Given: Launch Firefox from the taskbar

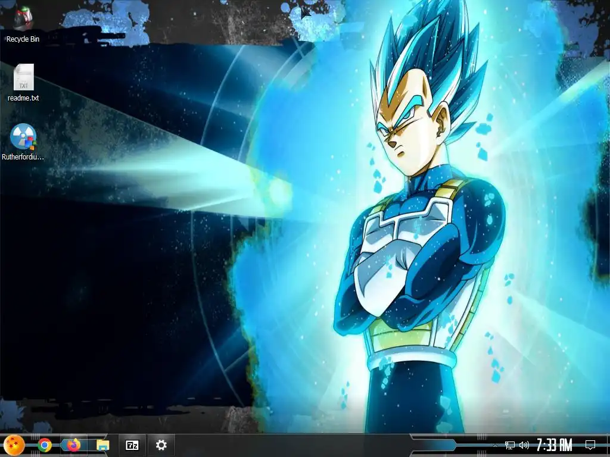Looking at the screenshot, I should [x=73, y=445].
